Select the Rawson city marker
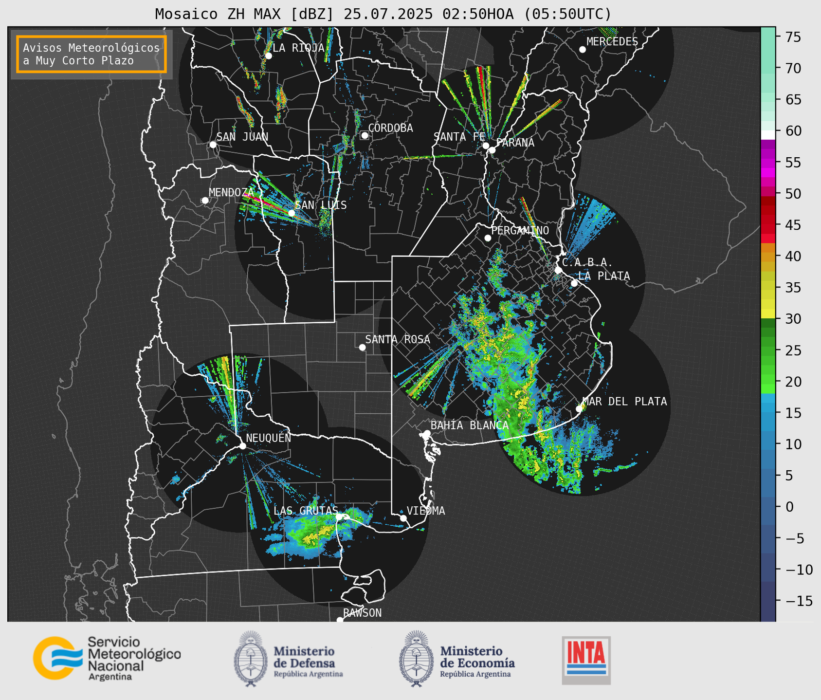The height and width of the screenshot is (700, 821). tap(340, 620)
